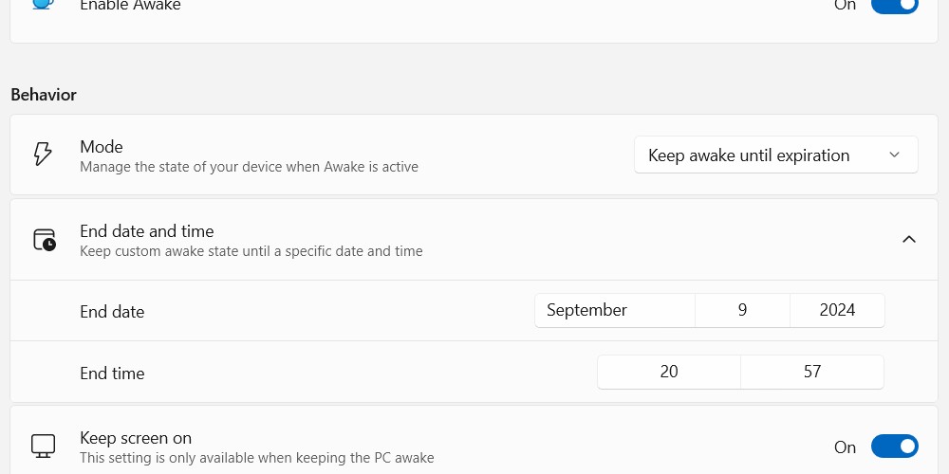Click the Keep screen on label

pos(136,438)
